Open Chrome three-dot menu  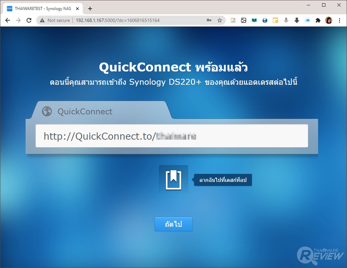click(339, 20)
